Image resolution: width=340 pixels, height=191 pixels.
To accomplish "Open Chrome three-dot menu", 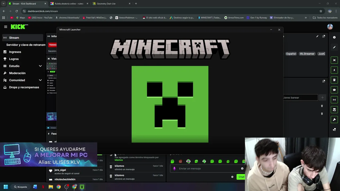I will tap(336, 11).
